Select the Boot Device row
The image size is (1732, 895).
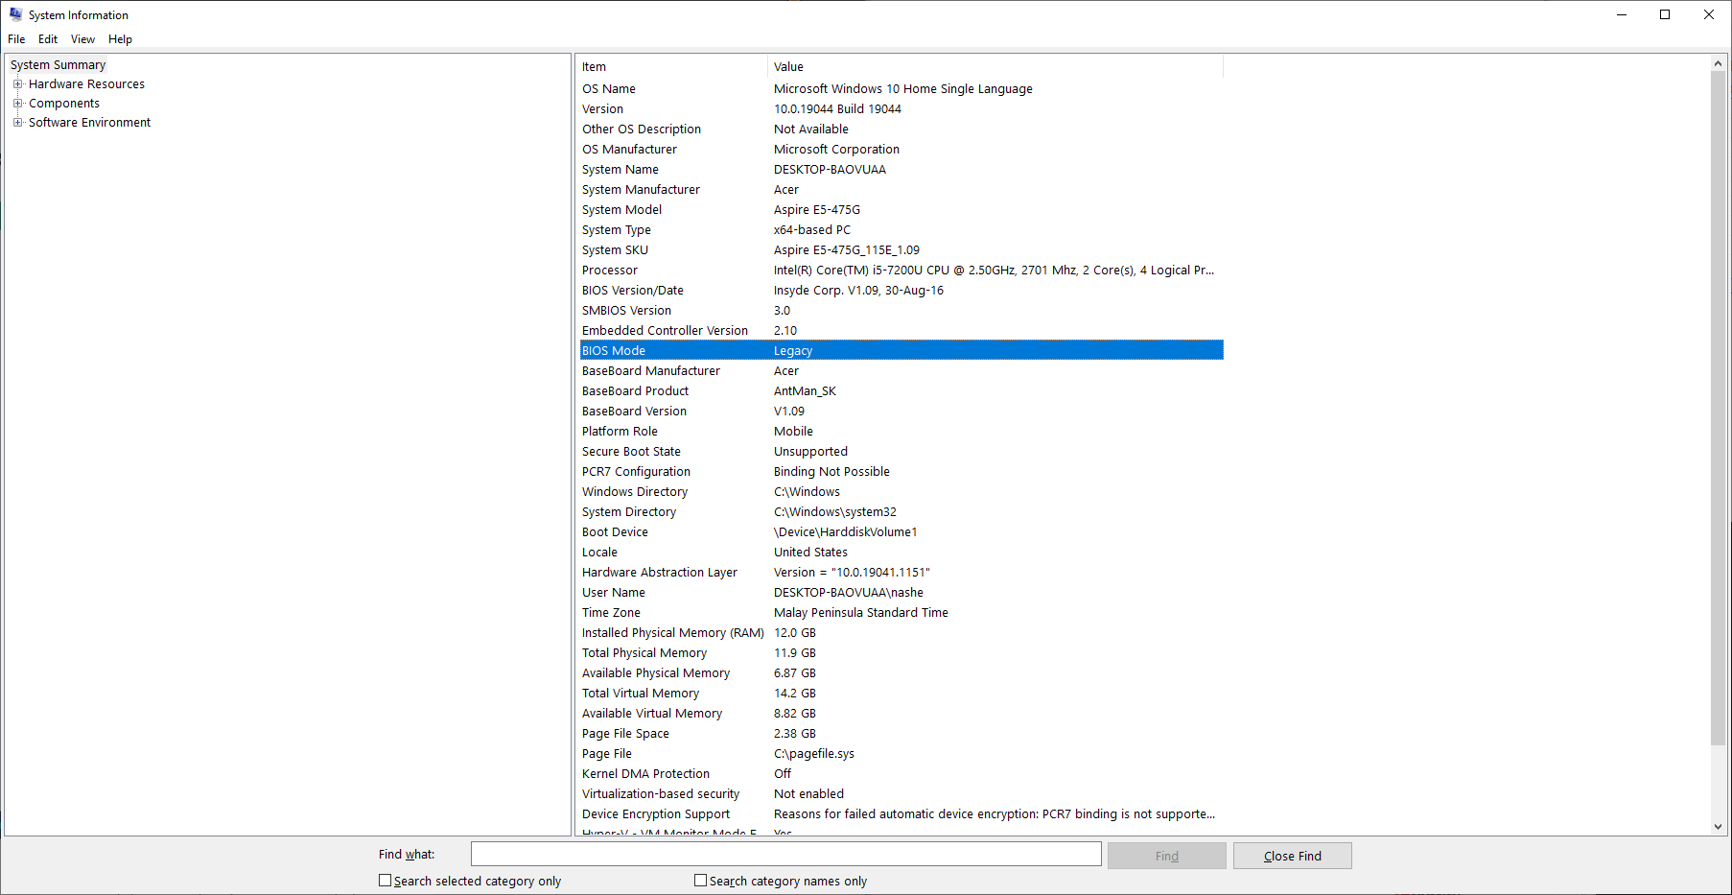[x=901, y=532]
